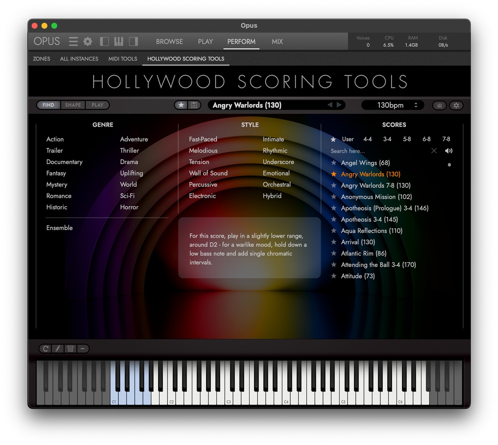Click the trash delete icon above keyboard
The width and height of the screenshot is (498, 445).
point(70,348)
